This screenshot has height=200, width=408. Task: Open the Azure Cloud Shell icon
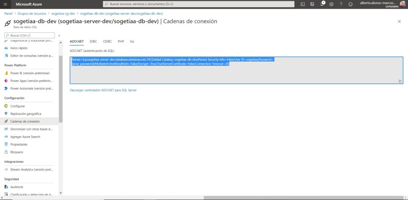(303, 4)
